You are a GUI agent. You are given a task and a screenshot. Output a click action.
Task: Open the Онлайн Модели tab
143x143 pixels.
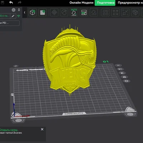tap(82, 3)
